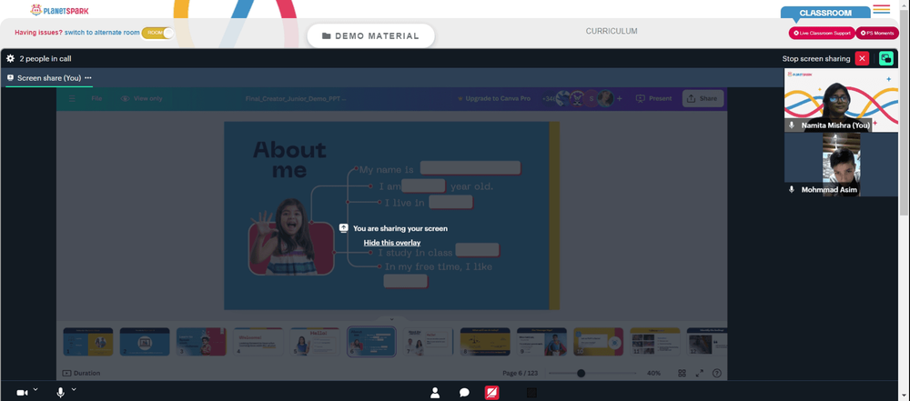Viewport: 910px width, 401px height.
Task: Open the participants person icon
Action: [435, 393]
